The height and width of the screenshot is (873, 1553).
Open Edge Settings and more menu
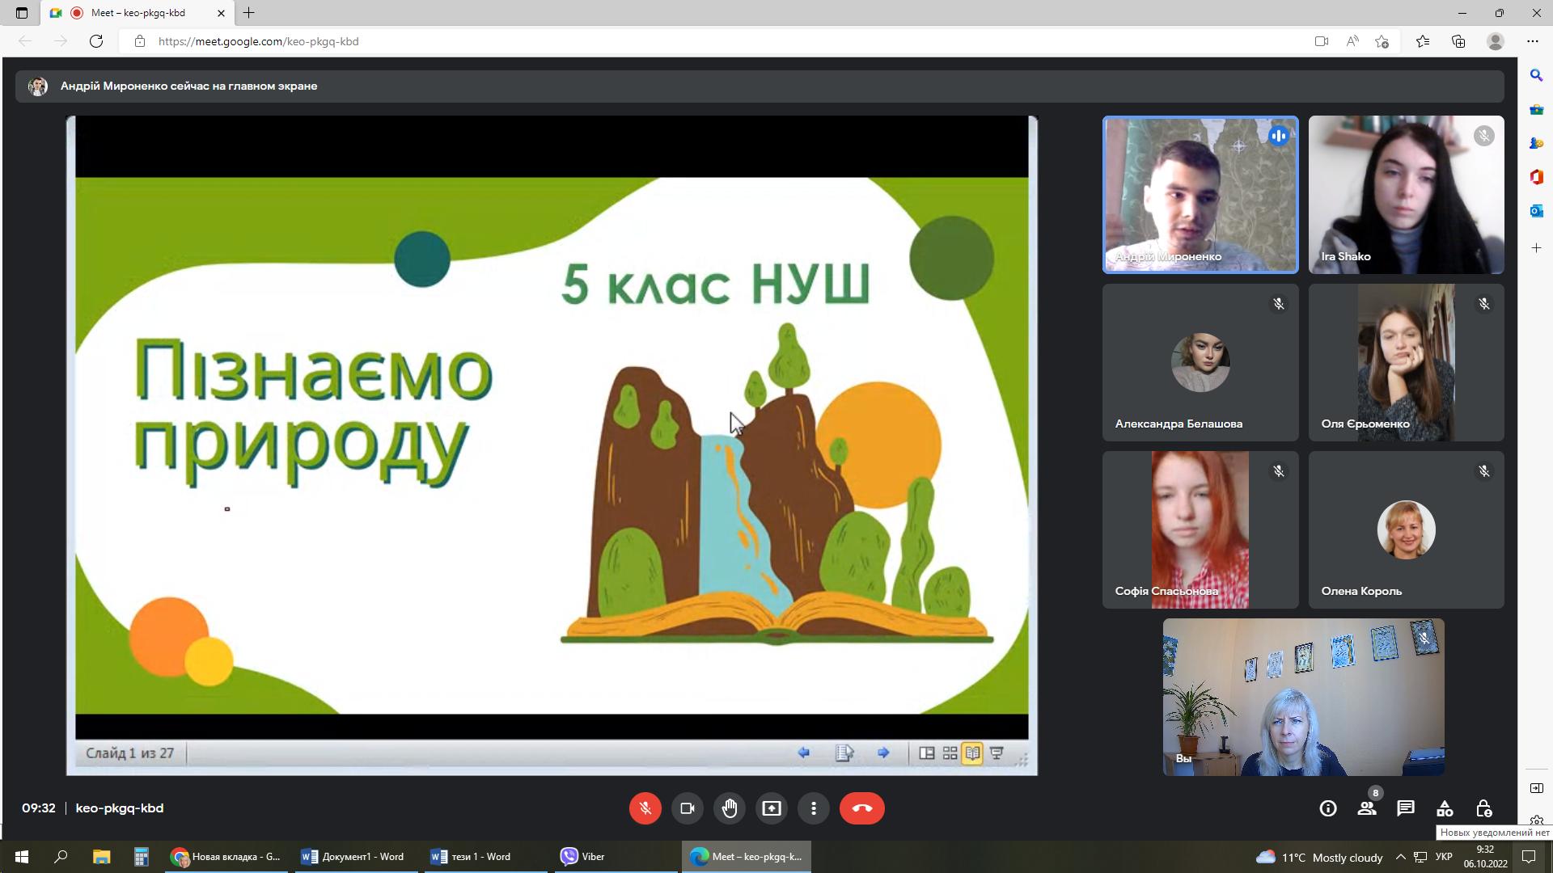pos(1533,41)
